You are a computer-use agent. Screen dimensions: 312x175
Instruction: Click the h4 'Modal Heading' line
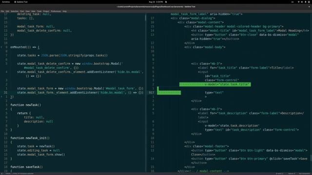pos(250,31)
